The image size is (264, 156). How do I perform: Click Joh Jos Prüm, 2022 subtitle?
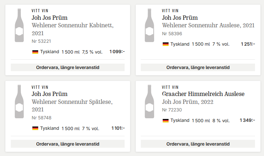188,102
